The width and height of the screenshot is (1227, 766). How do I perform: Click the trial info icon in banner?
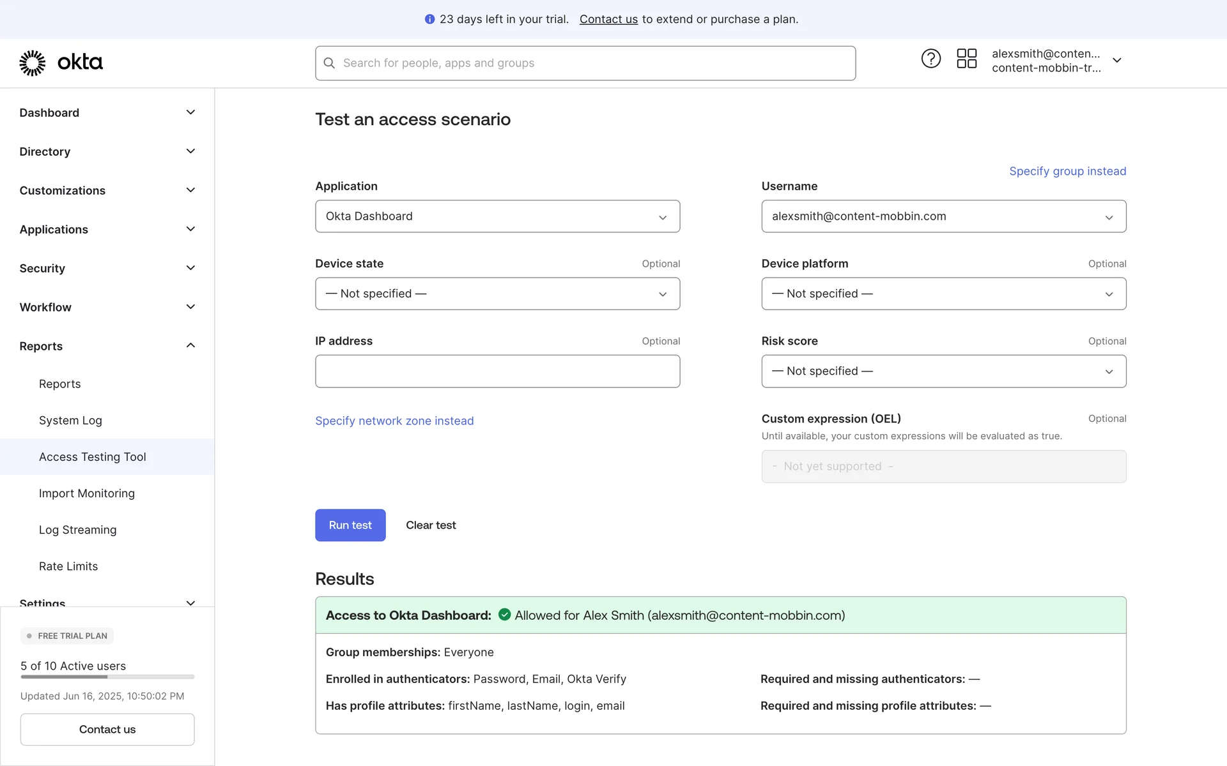point(429,19)
